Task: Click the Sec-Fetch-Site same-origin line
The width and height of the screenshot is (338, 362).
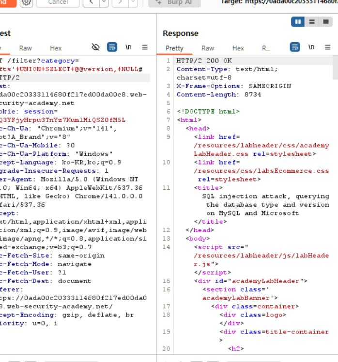Action: (52, 256)
